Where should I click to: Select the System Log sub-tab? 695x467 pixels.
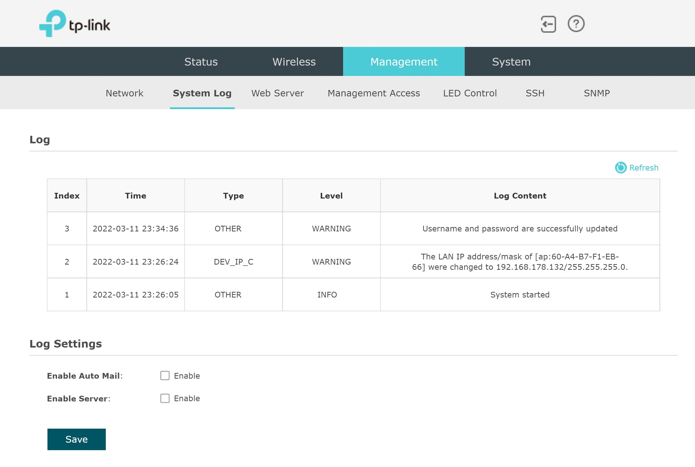202,93
